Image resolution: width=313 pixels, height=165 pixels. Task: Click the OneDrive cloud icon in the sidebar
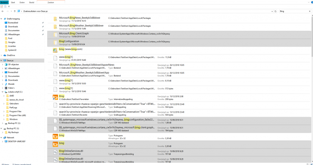5,55
